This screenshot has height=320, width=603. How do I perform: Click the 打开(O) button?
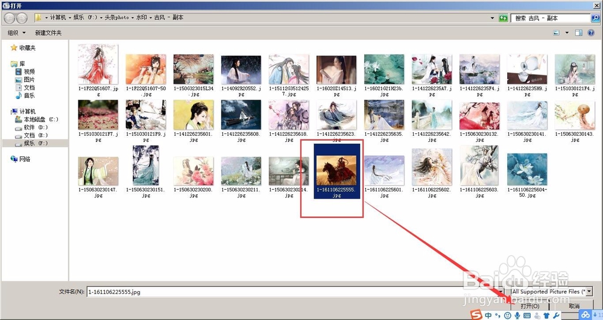530,306
